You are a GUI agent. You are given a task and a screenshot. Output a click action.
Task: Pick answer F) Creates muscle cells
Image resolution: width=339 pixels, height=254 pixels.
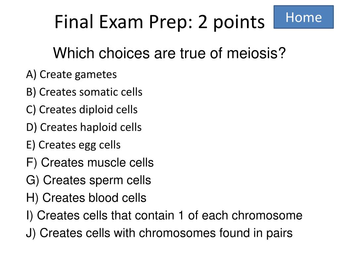click(x=90, y=163)
